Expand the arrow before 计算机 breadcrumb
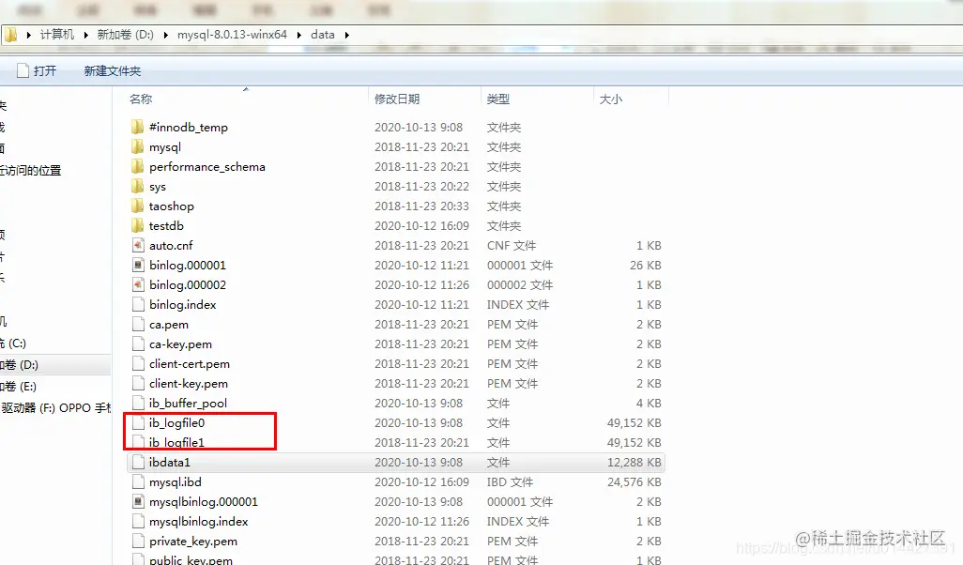963x565 pixels. [x=29, y=35]
